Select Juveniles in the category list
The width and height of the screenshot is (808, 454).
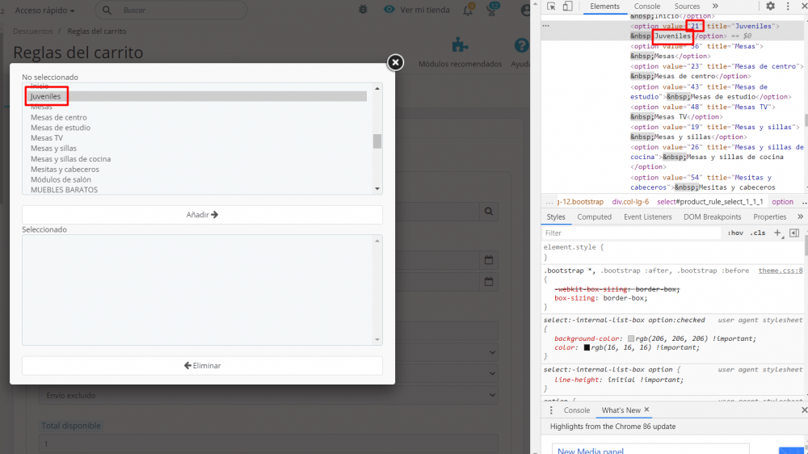198,96
